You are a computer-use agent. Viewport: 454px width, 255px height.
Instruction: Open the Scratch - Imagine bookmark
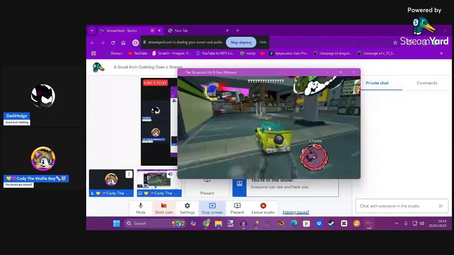(171, 53)
